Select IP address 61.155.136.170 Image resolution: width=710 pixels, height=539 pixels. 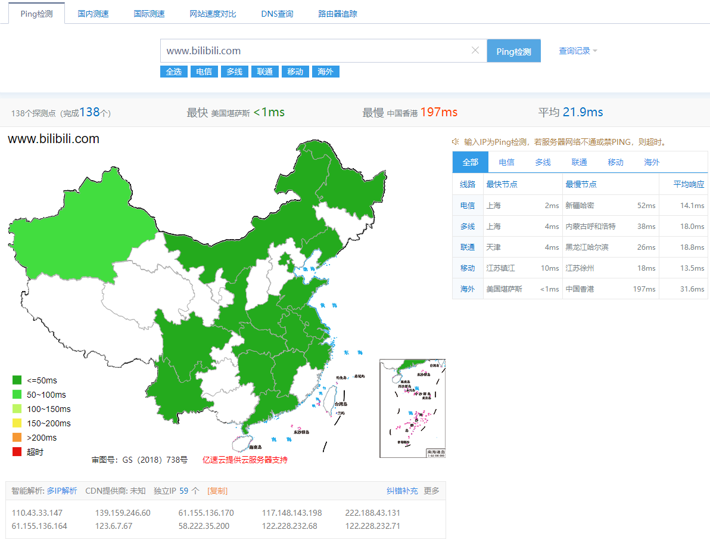[206, 513]
